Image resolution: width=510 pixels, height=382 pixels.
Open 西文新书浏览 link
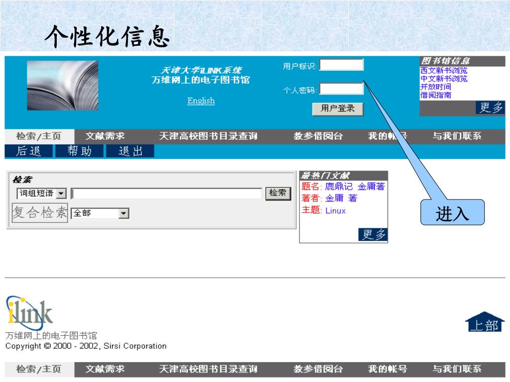pos(444,70)
